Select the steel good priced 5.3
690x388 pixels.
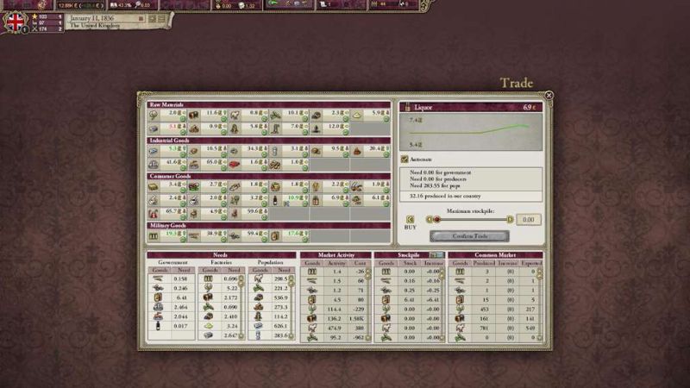(166, 152)
